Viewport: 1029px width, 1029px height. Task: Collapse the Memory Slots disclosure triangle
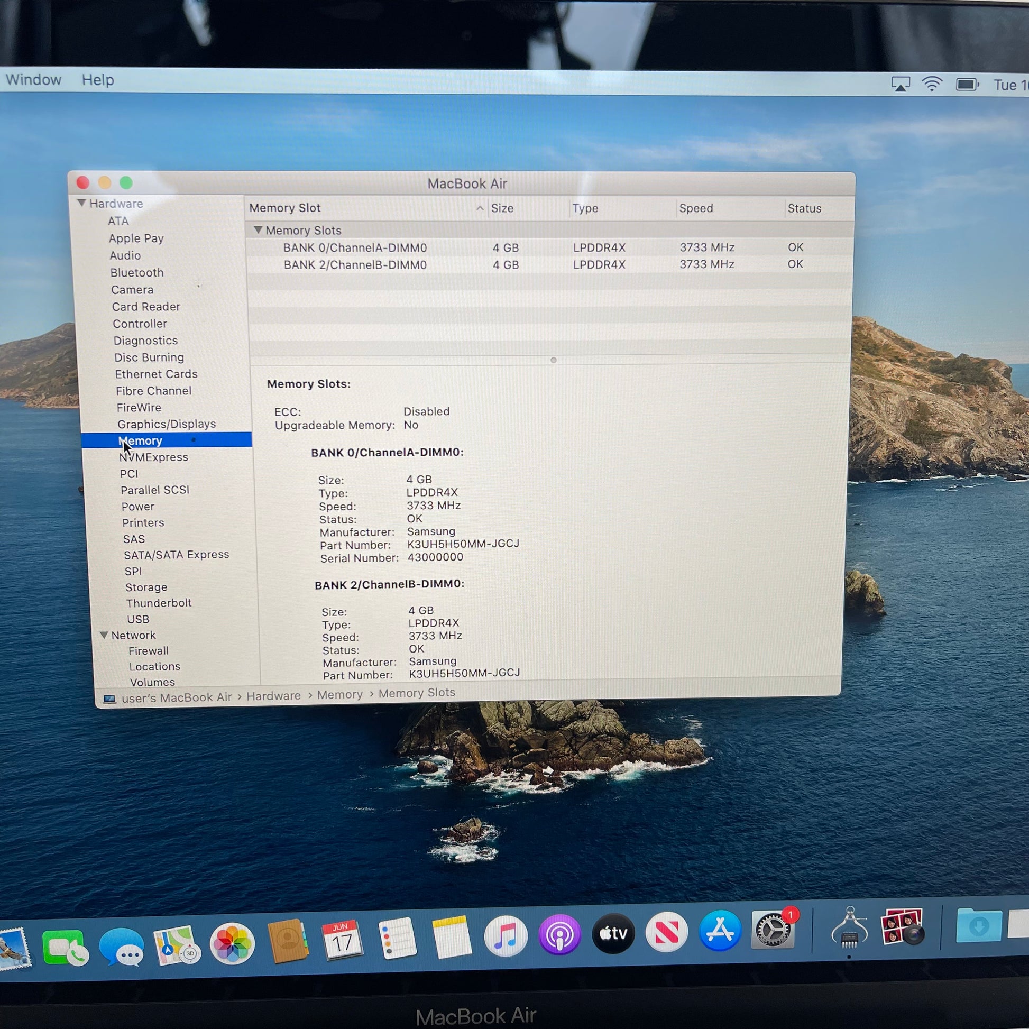258,230
